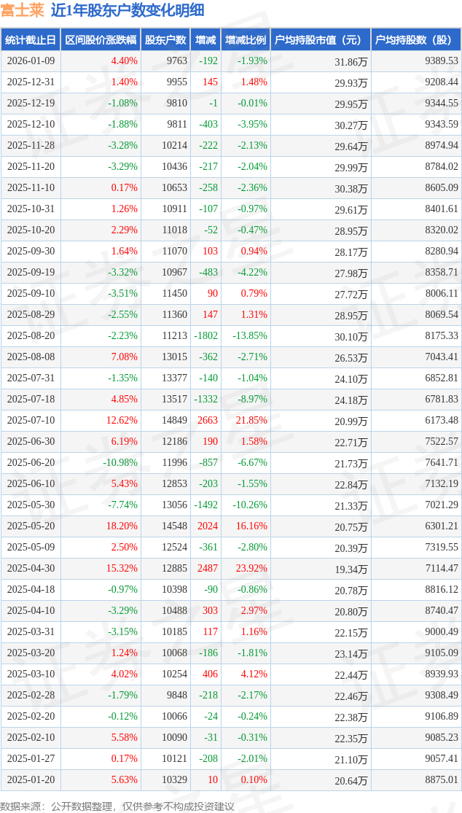Select the 增减比例 column header

[x=246, y=40]
